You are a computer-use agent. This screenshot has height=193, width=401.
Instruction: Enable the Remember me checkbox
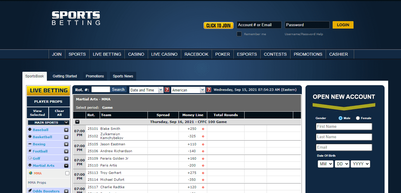[x=239, y=34]
